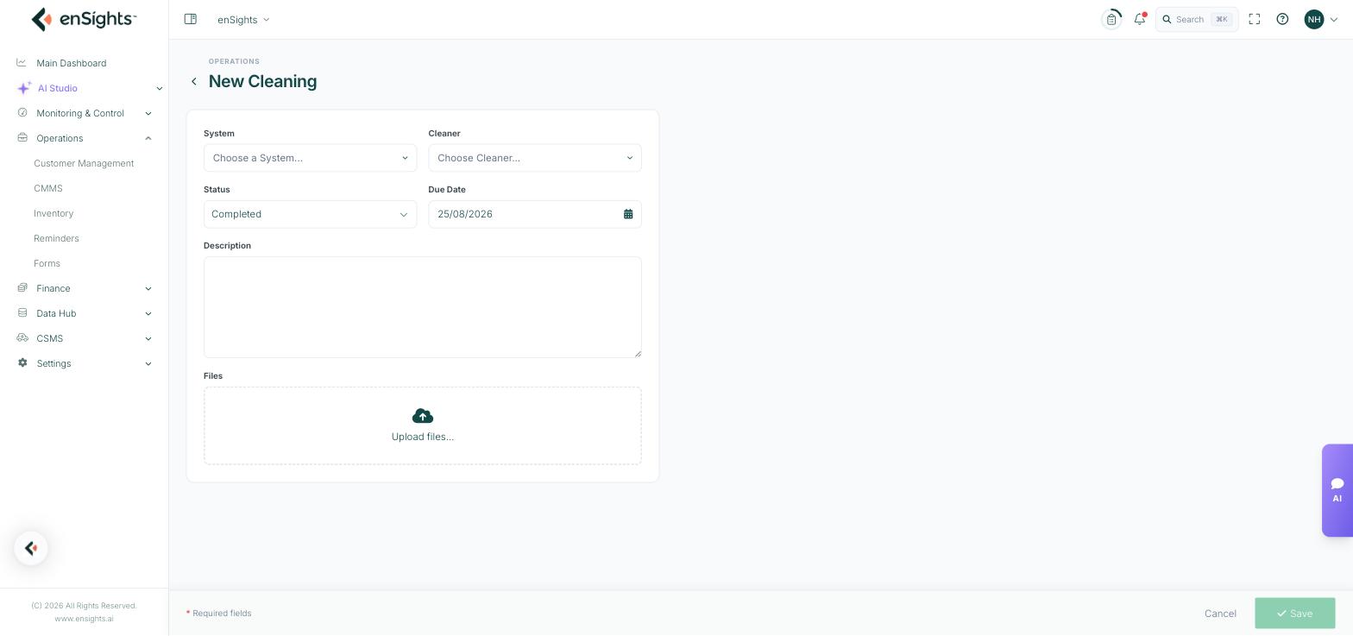The height and width of the screenshot is (636, 1353).
Task: Go to Main Dashboard
Action: point(72,63)
